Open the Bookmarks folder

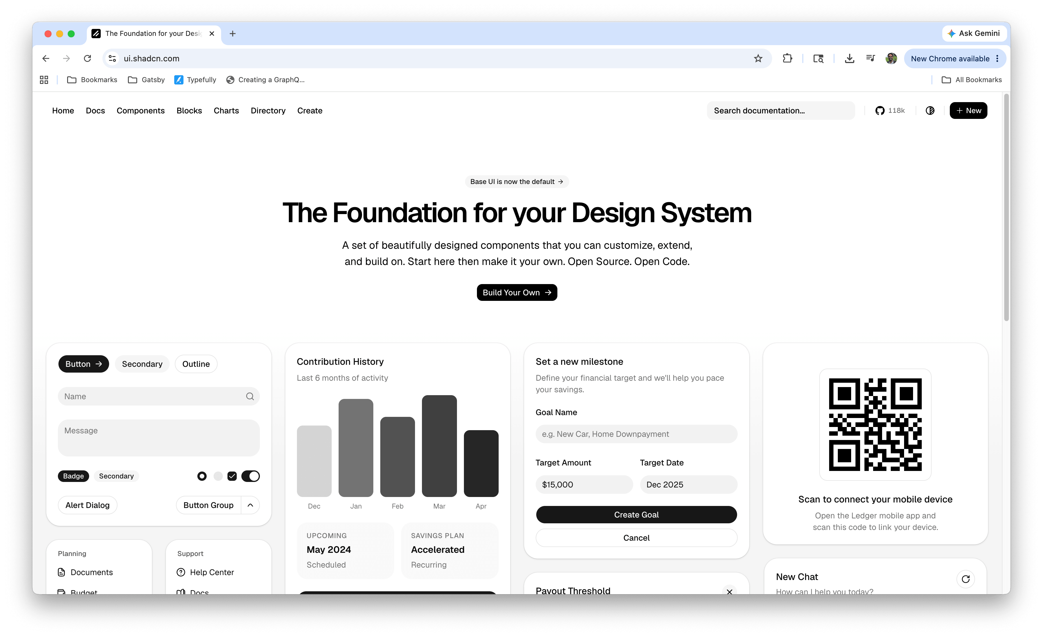pos(92,80)
